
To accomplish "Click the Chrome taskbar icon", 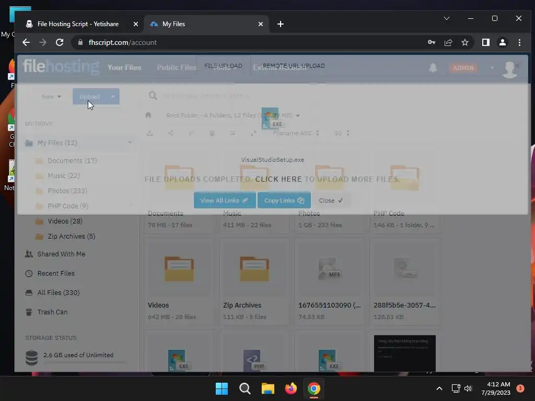I will click(314, 388).
